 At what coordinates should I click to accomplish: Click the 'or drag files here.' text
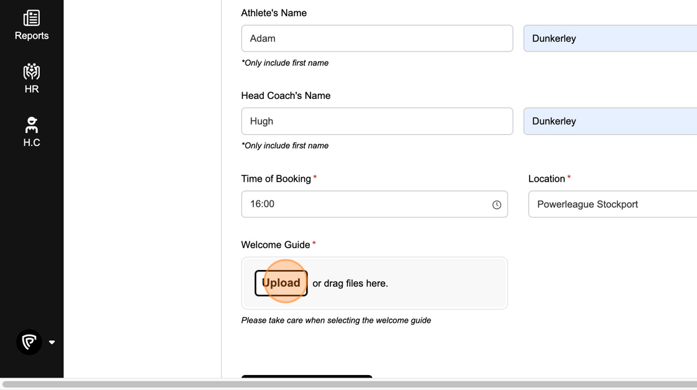pos(350,284)
